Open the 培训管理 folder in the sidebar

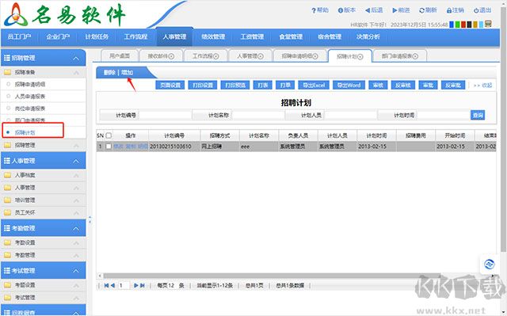tap(44, 200)
